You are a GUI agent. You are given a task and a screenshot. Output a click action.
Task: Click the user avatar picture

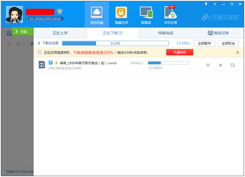[x=14, y=14]
